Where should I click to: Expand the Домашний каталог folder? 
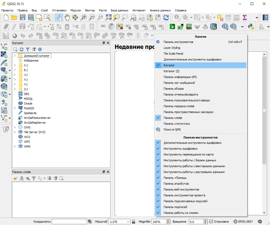(x=15, y=56)
